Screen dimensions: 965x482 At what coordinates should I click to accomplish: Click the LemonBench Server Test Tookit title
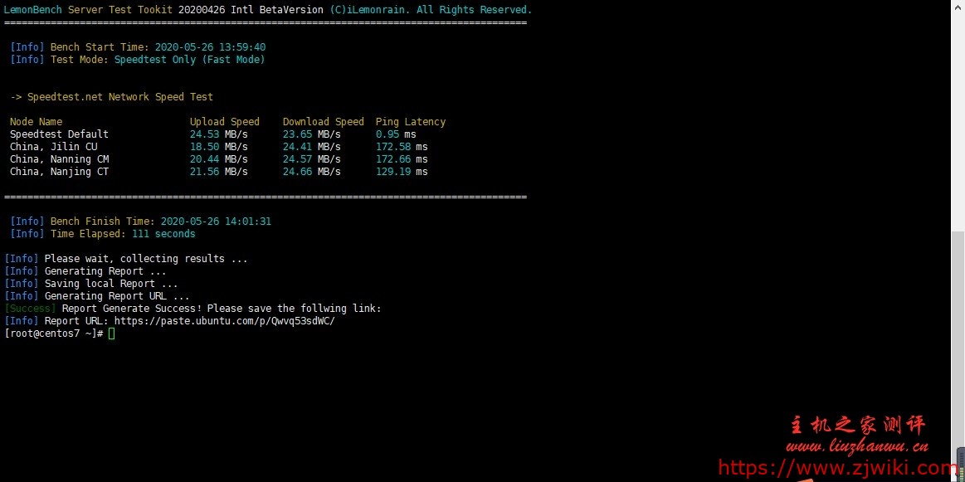[x=88, y=10]
